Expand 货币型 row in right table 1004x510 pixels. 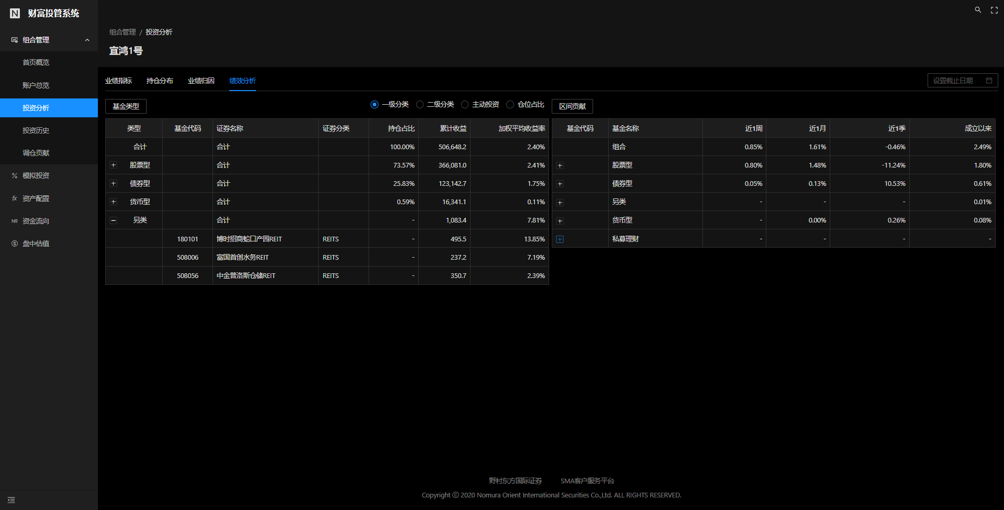pyautogui.click(x=560, y=221)
